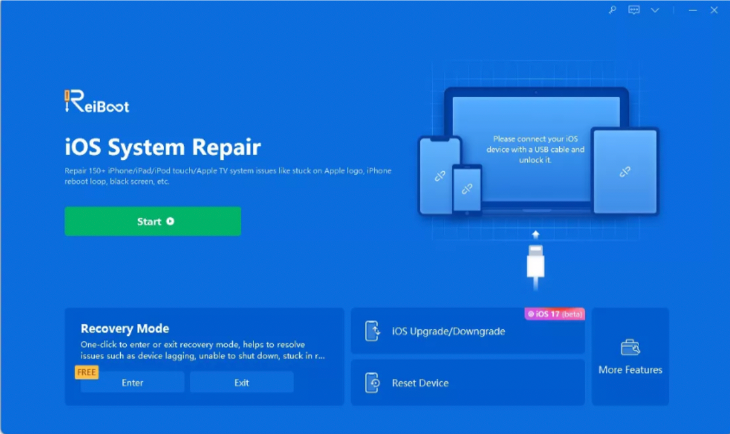Open the feedback chat bubble icon
The width and height of the screenshot is (730, 434).
click(633, 10)
